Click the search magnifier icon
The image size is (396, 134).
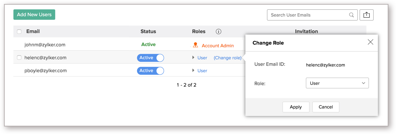[351, 15]
